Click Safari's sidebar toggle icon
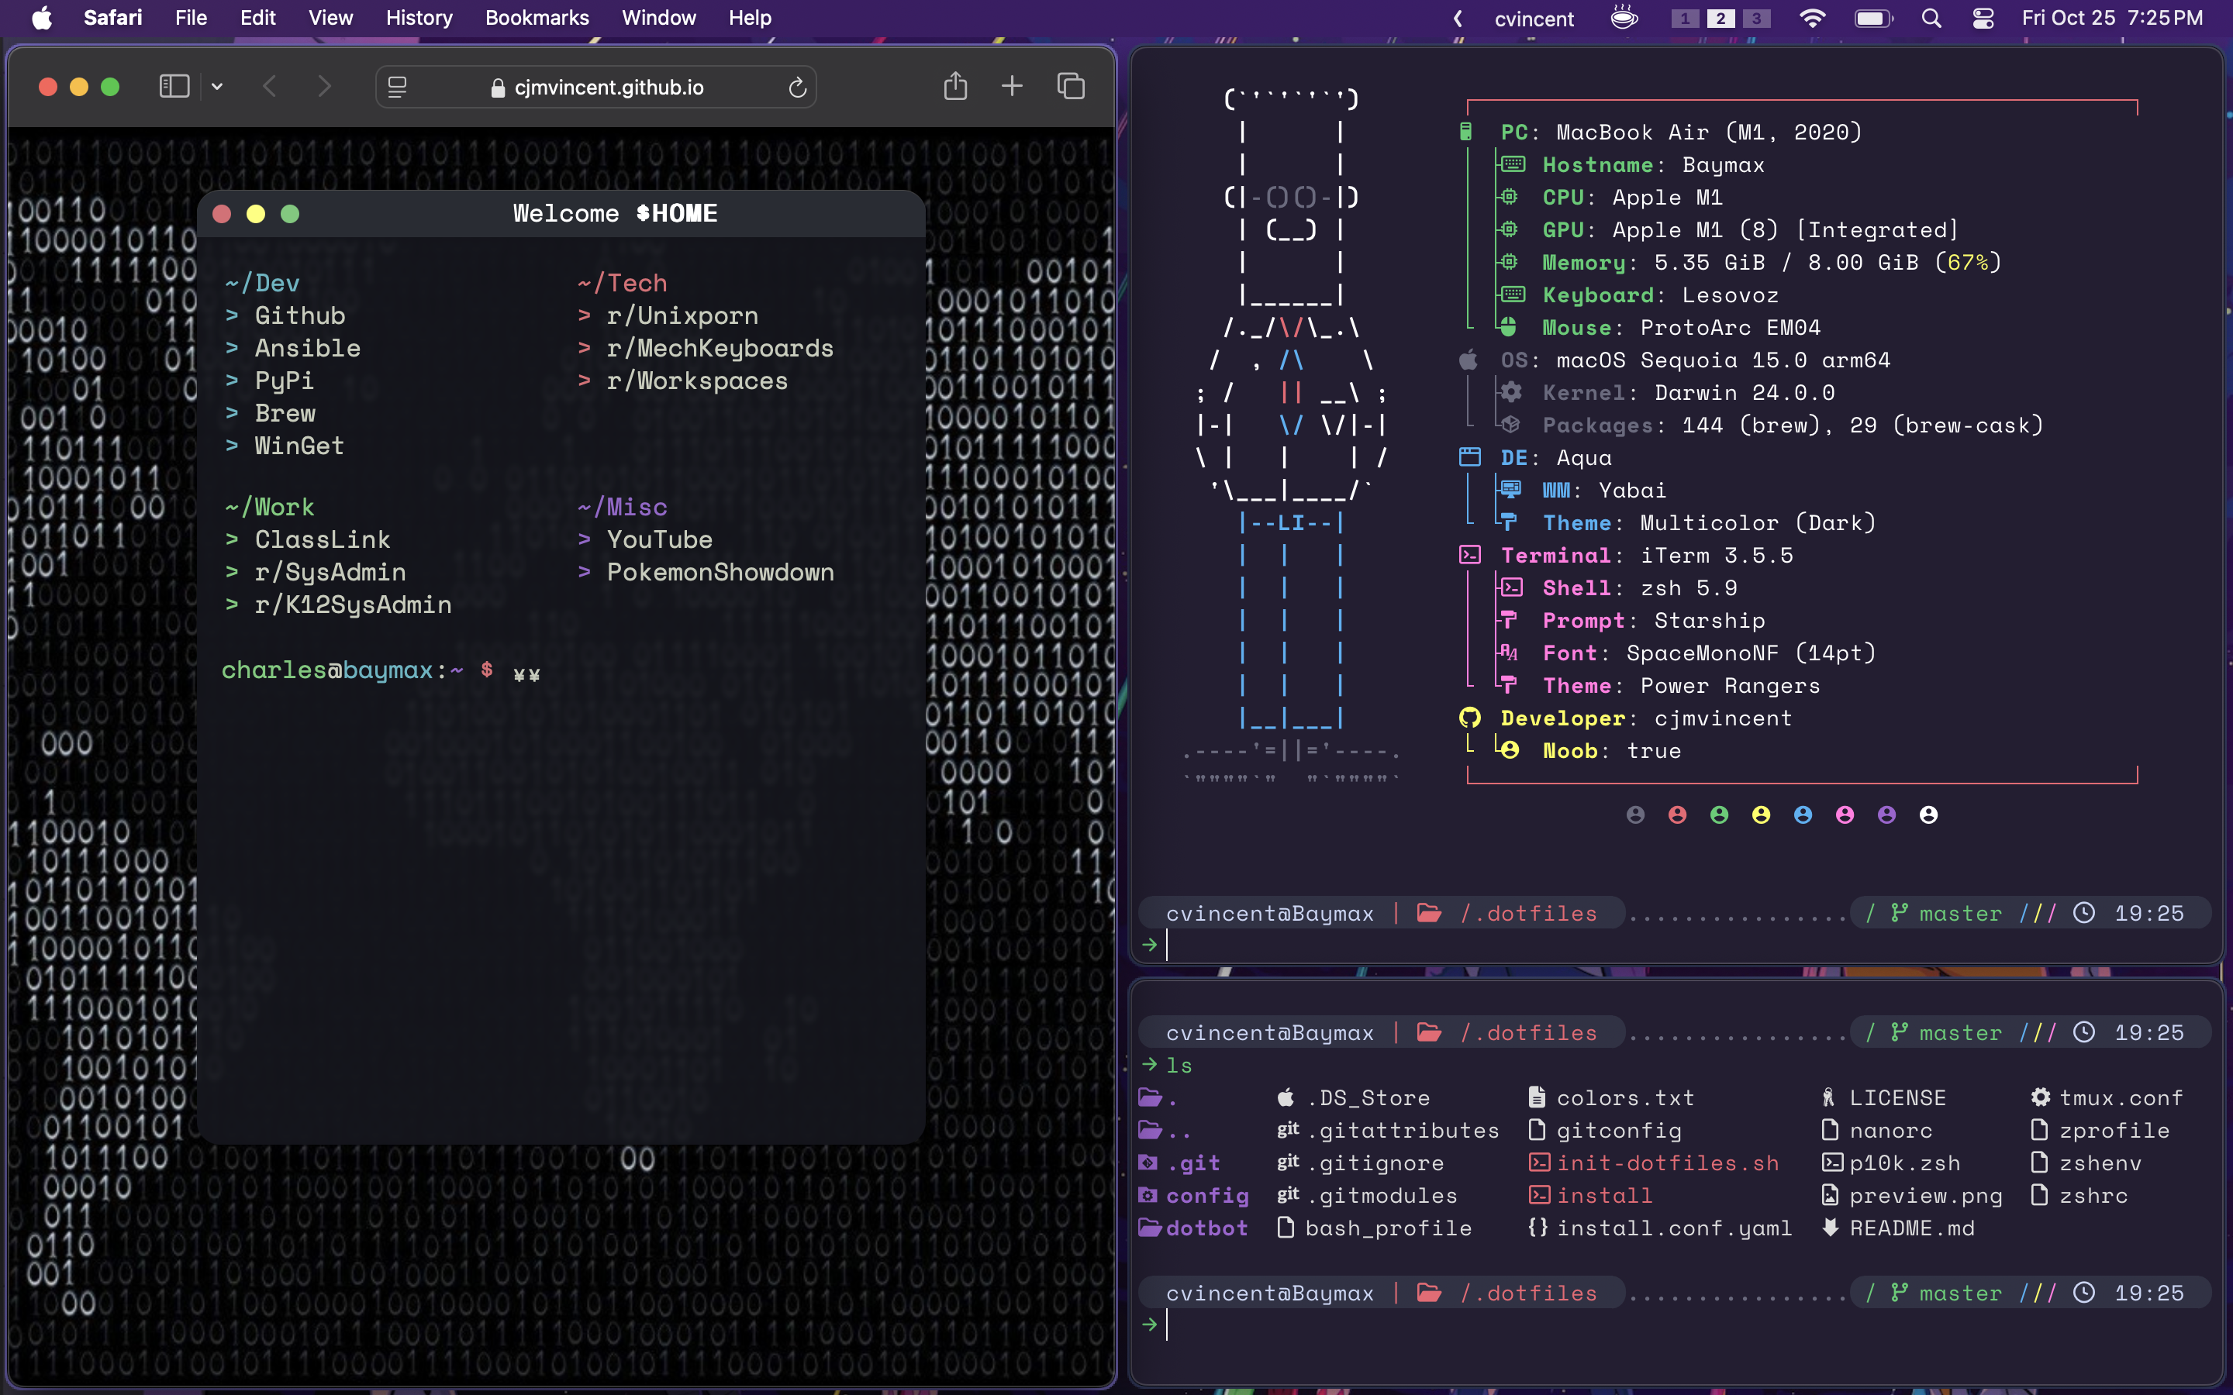 pyautogui.click(x=174, y=87)
